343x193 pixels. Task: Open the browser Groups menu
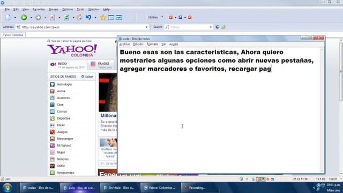click(x=54, y=10)
